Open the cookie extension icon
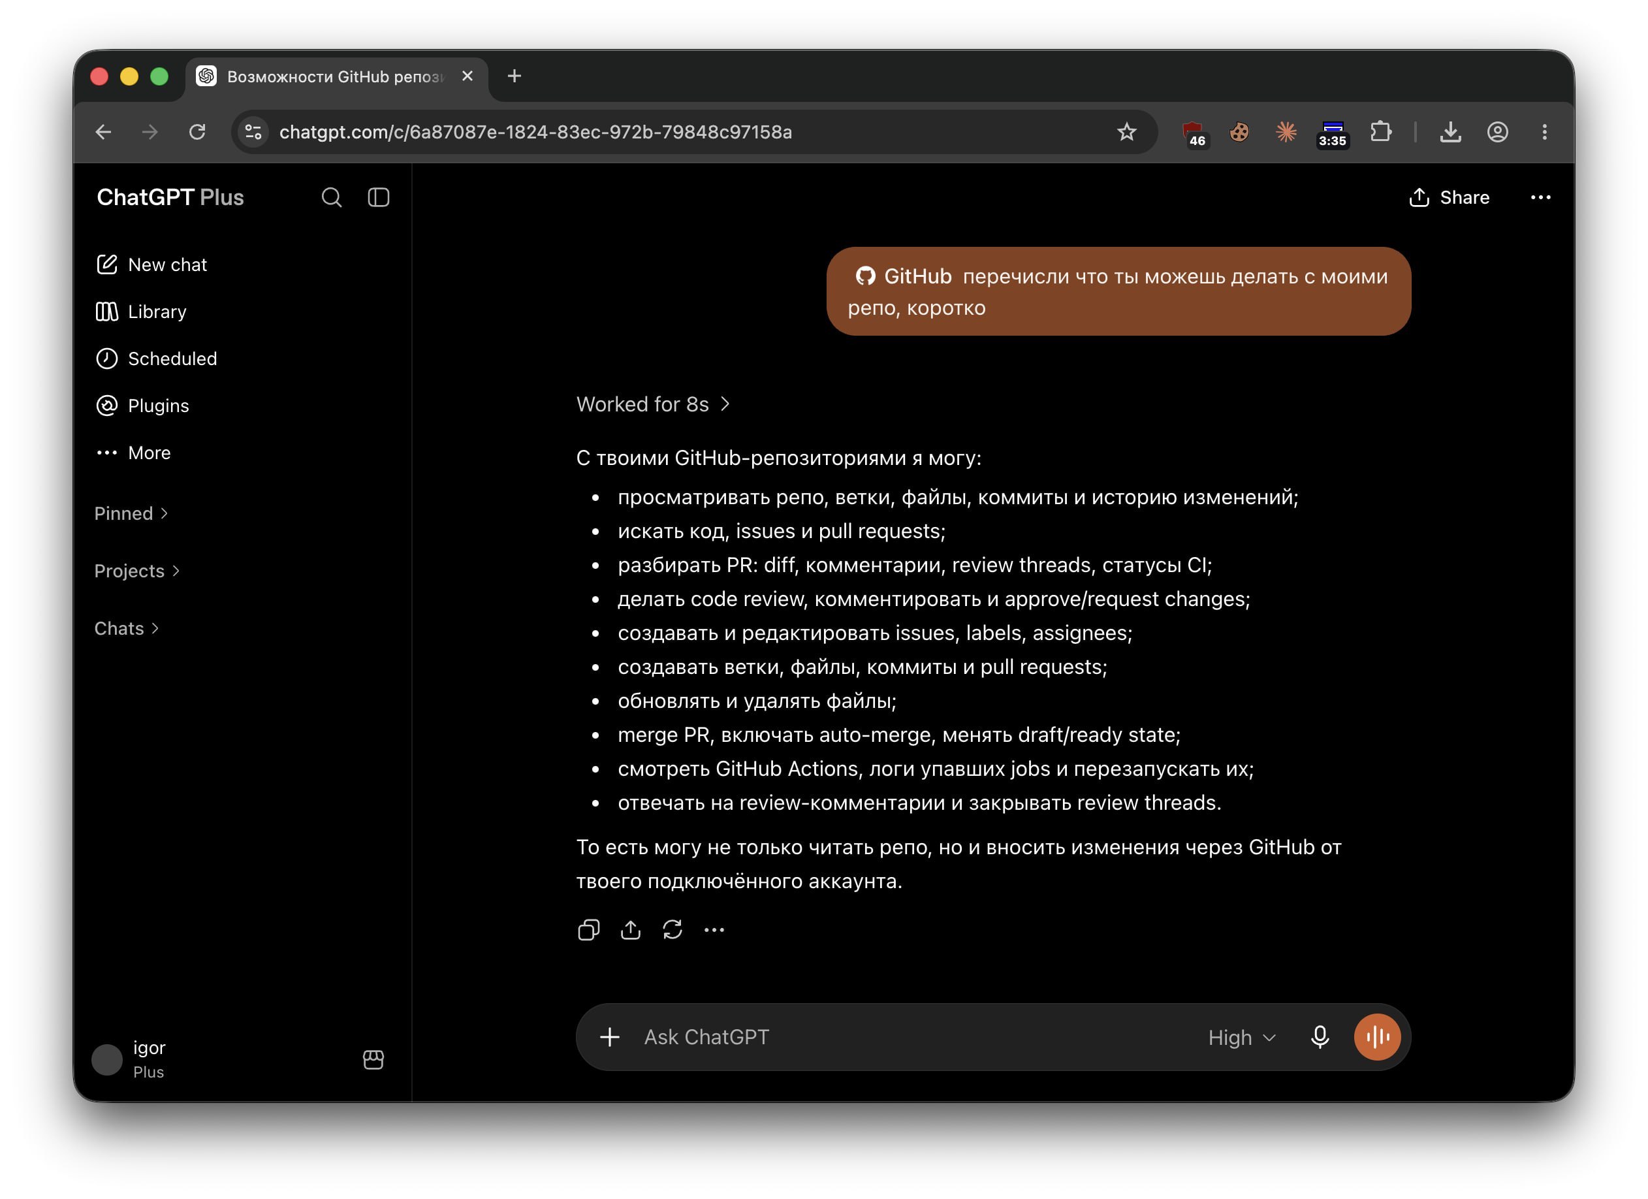 coord(1239,133)
